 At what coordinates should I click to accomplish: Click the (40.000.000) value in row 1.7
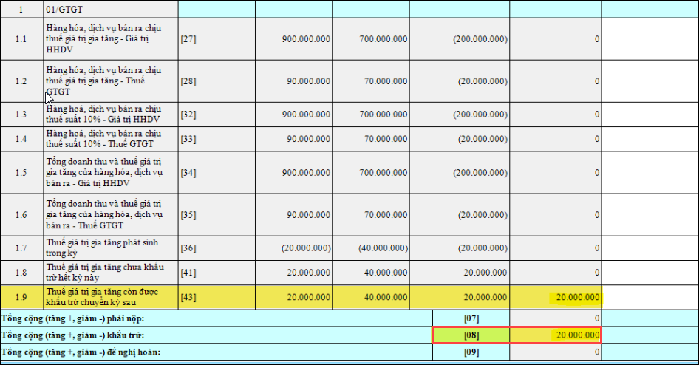383,248
